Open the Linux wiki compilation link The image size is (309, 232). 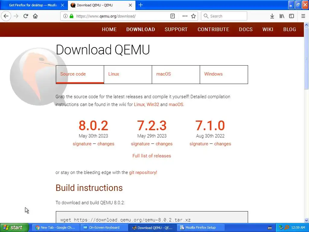139,104
